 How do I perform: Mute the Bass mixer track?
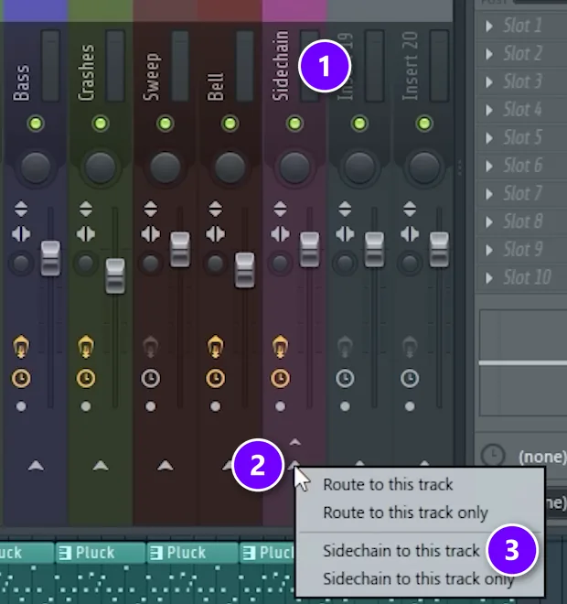click(x=36, y=124)
